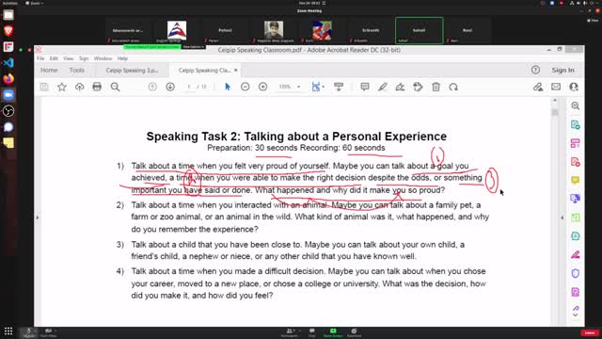Print the document with the printer icon
This screenshot has height=339, width=602.
pos(97,87)
